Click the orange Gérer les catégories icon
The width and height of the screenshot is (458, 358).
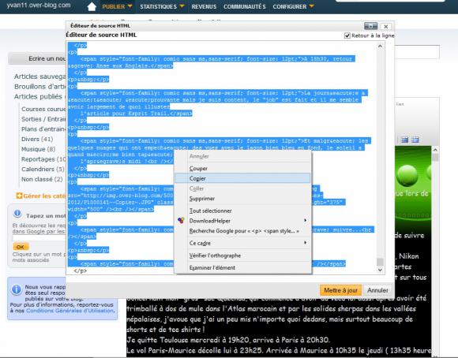(19, 196)
